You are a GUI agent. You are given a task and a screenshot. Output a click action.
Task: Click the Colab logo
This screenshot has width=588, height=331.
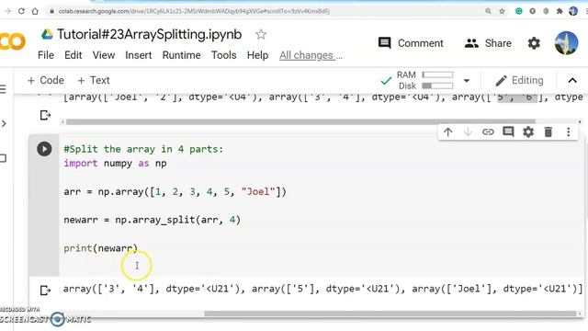tap(13, 41)
